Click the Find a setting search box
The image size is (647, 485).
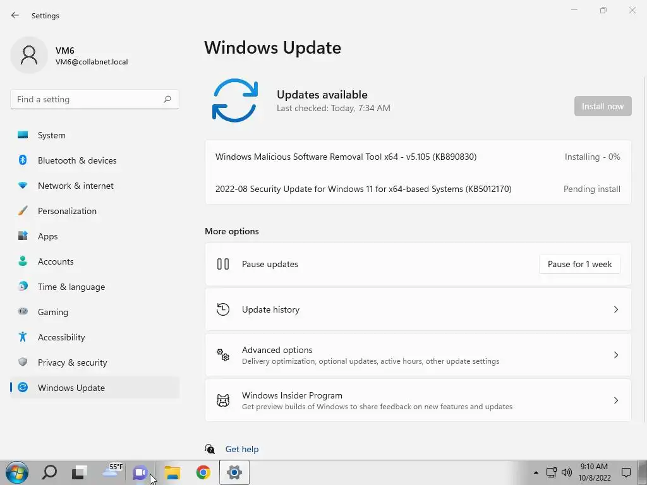point(95,99)
